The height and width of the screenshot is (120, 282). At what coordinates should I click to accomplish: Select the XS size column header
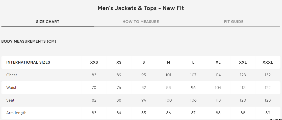119,62
